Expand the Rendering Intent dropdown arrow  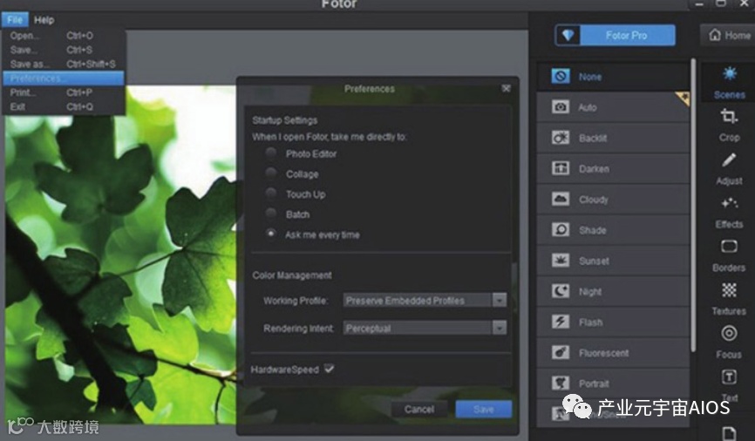[500, 328]
